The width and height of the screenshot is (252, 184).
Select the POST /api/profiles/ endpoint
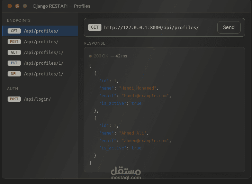click(x=40, y=42)
